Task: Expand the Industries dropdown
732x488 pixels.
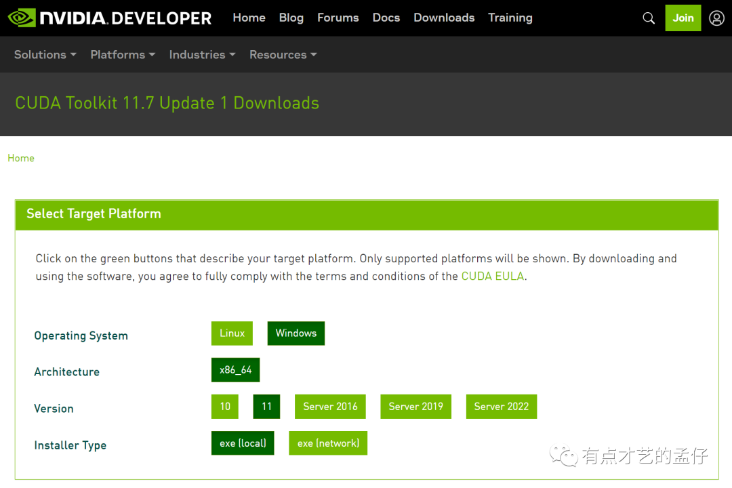Action: point(202,55)
